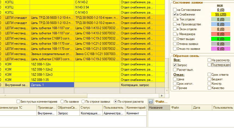Select the '18Z 08B-1-35' cell
This screenshot has width=234, height=128.
pyautogui.click(x=52, y=80)
